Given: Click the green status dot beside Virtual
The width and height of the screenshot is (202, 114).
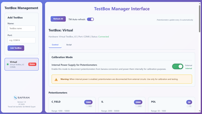Looking at the screenshot, I should click(x=8, y=64).
